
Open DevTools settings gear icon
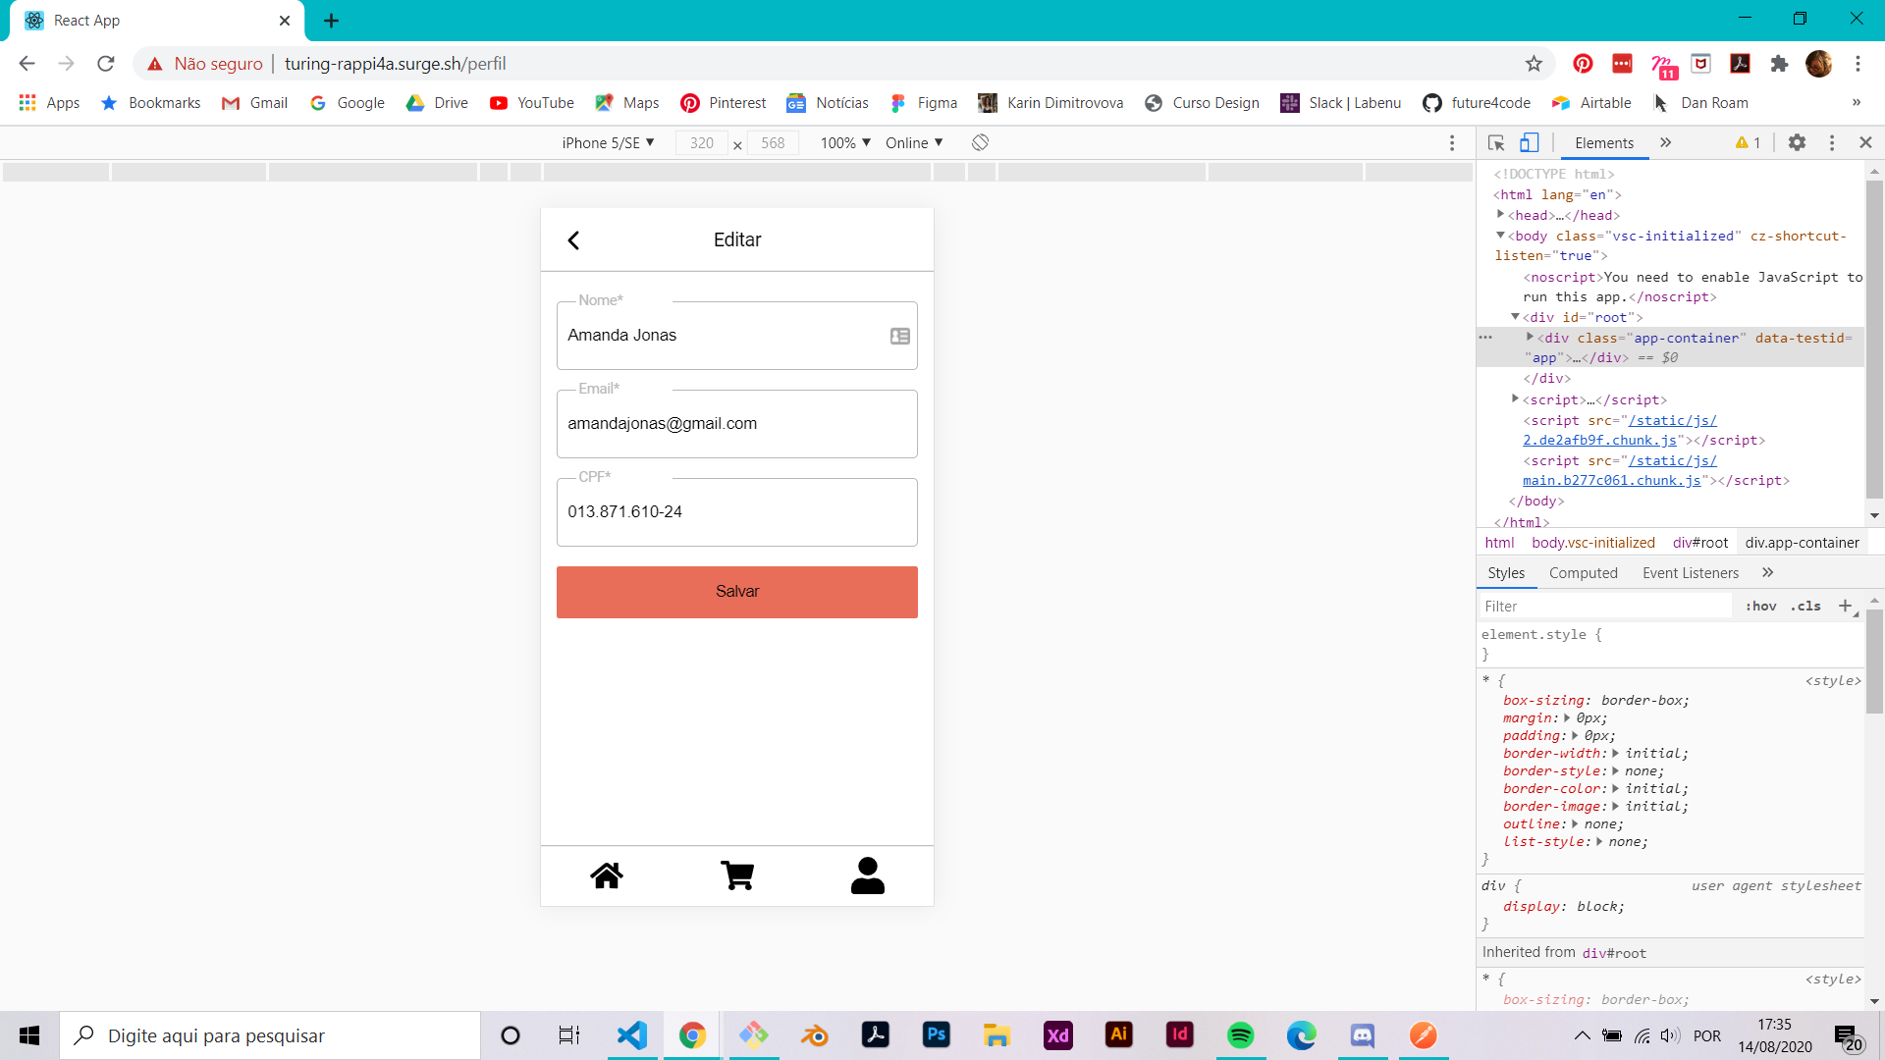1797,143
